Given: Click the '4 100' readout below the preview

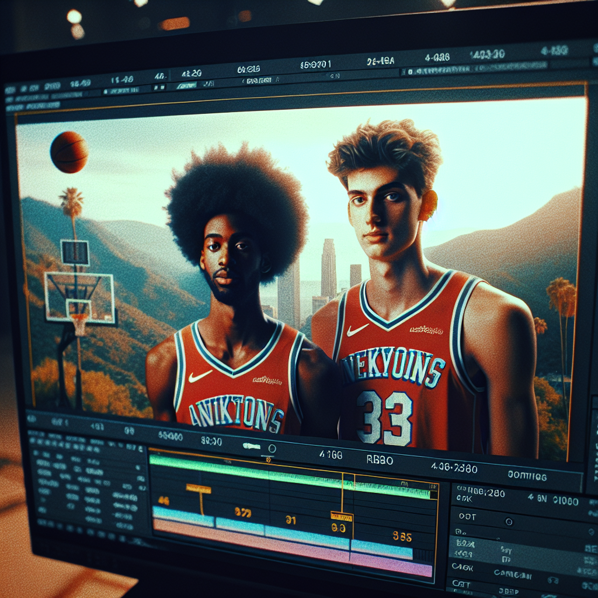Looking at the screenshot, I should point(331,454).
